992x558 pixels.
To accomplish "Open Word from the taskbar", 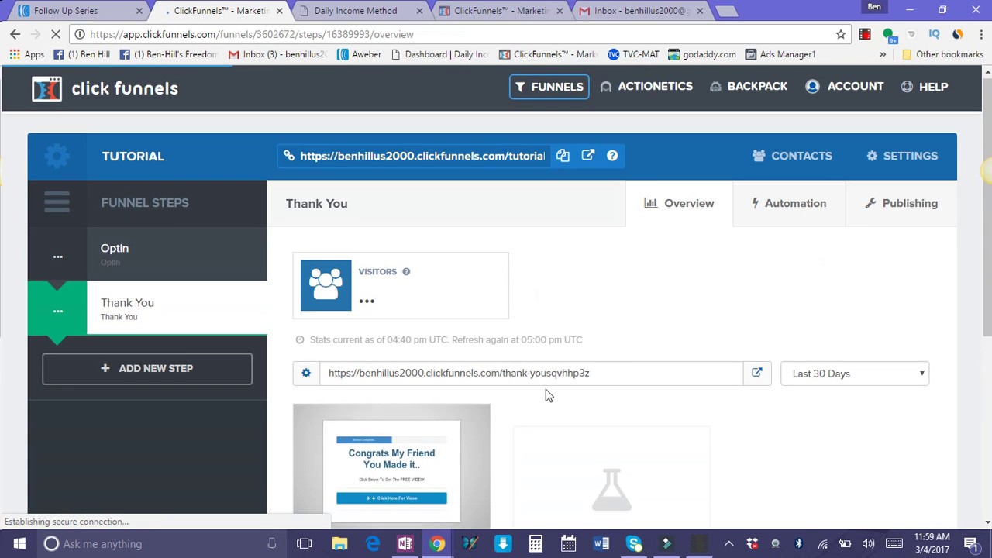I will [601, 543].
